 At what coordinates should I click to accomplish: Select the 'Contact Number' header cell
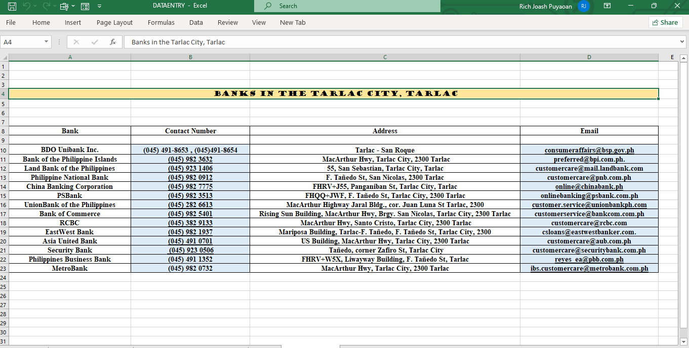click(x=190, y=131)
